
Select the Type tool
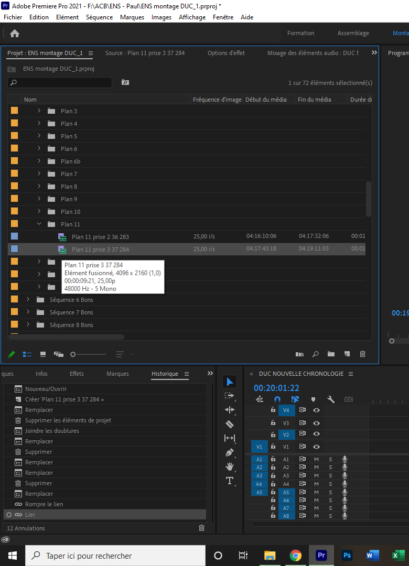[230, 481]
